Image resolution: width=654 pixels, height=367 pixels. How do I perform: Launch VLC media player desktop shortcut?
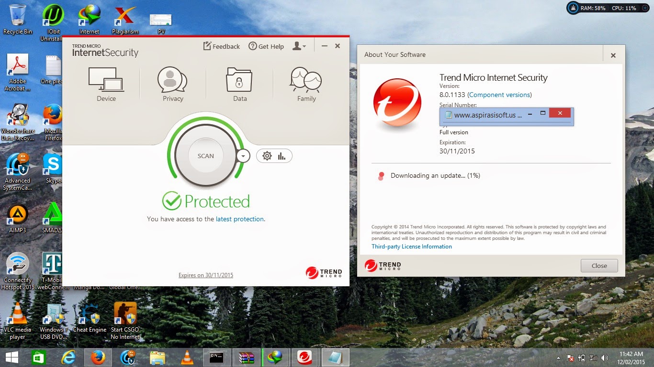[18, 321]
